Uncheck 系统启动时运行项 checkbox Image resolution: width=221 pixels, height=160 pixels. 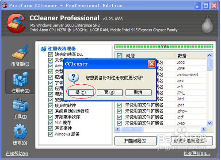[x=50, y=111]
